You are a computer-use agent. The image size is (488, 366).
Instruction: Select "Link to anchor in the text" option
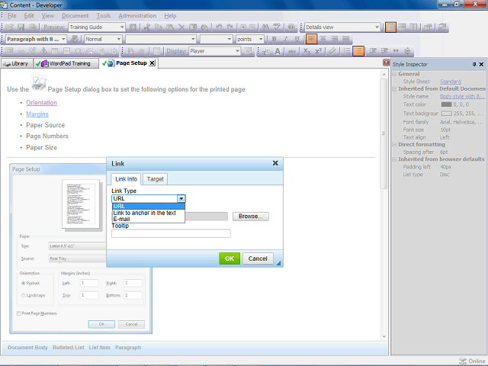[x=148, y=213]
